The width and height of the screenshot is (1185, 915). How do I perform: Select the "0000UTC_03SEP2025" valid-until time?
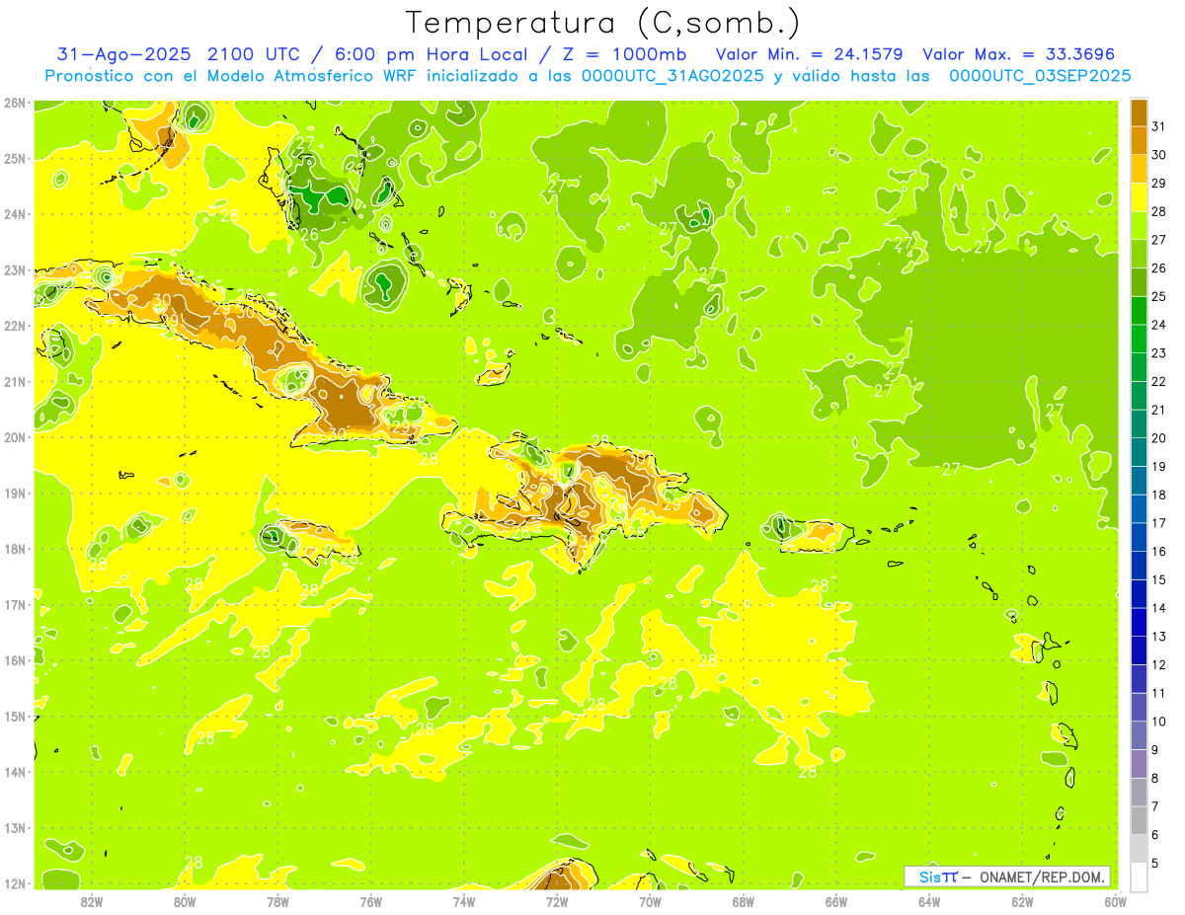(1040, 76)
